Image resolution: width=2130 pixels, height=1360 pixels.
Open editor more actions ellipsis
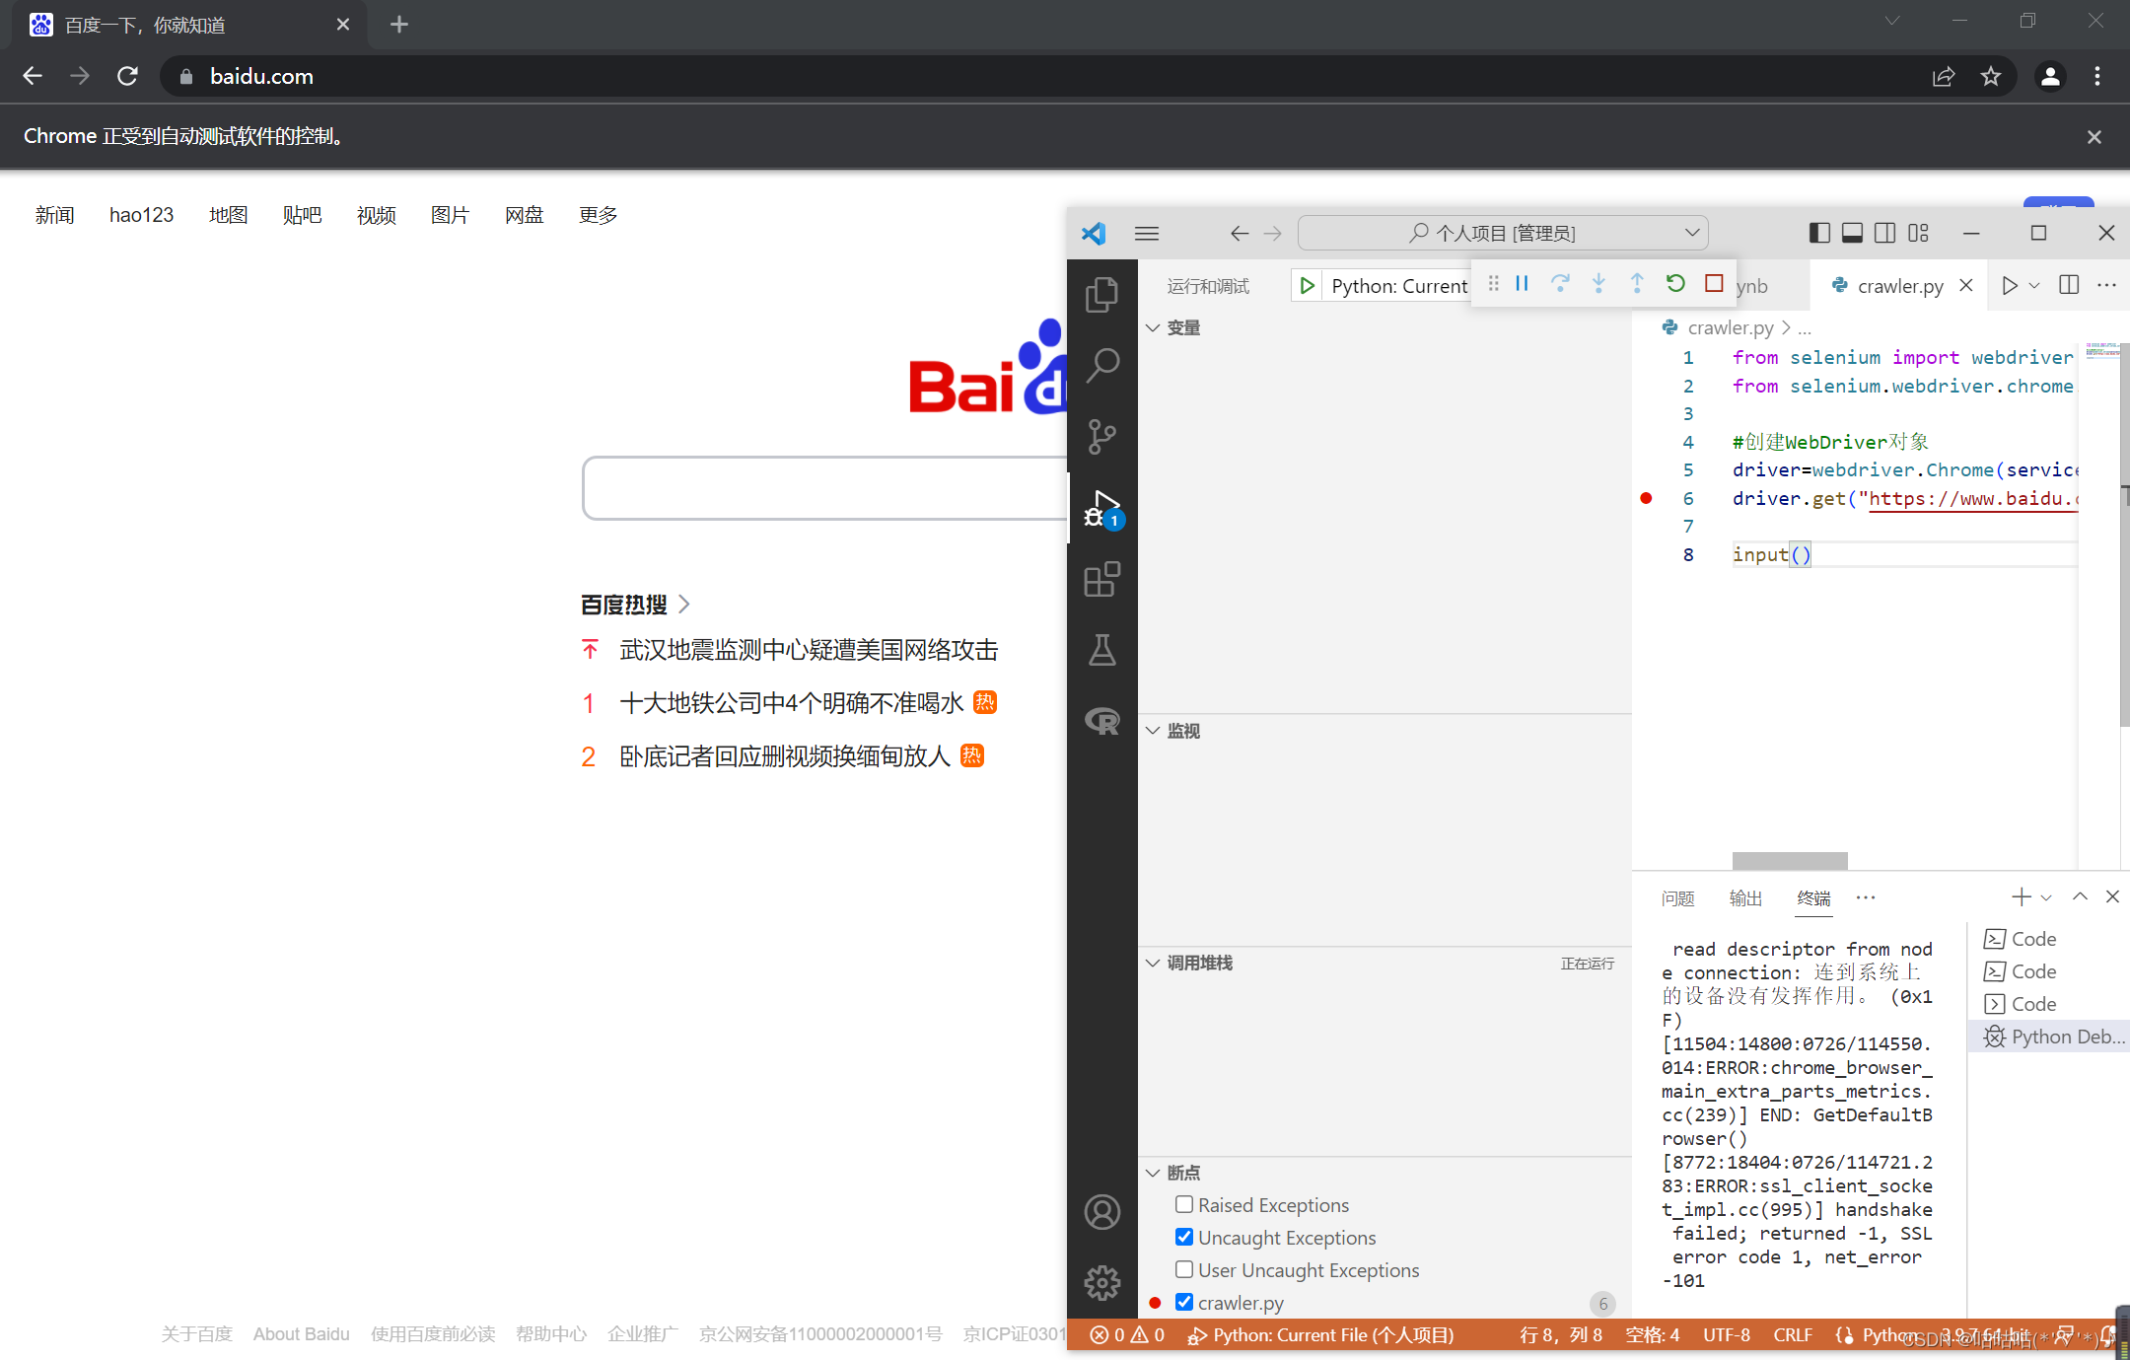pos(2107,285)
